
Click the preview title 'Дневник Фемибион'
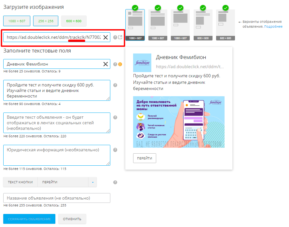pyautogui.click(x=181, y=57)
